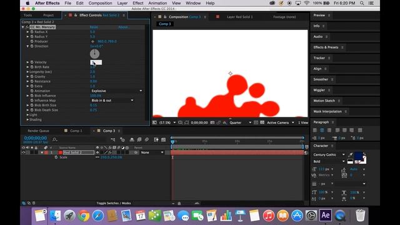
Task: Click the About link for CC Mr. Mercury
Action: [124, 27]
